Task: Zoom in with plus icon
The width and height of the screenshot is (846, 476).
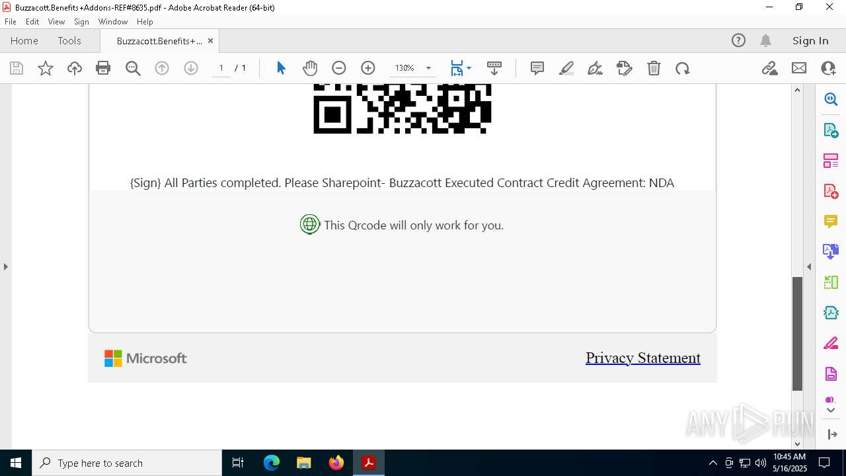Action: (368, 68)
